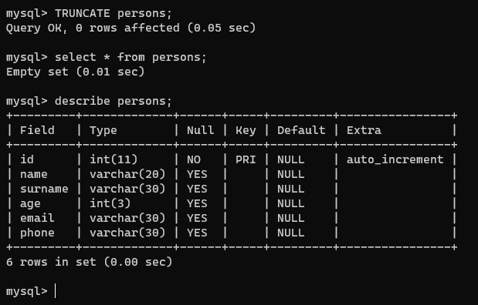Click the varchar(20) type for name
478x305 pixels.
[x=127, y=174]
